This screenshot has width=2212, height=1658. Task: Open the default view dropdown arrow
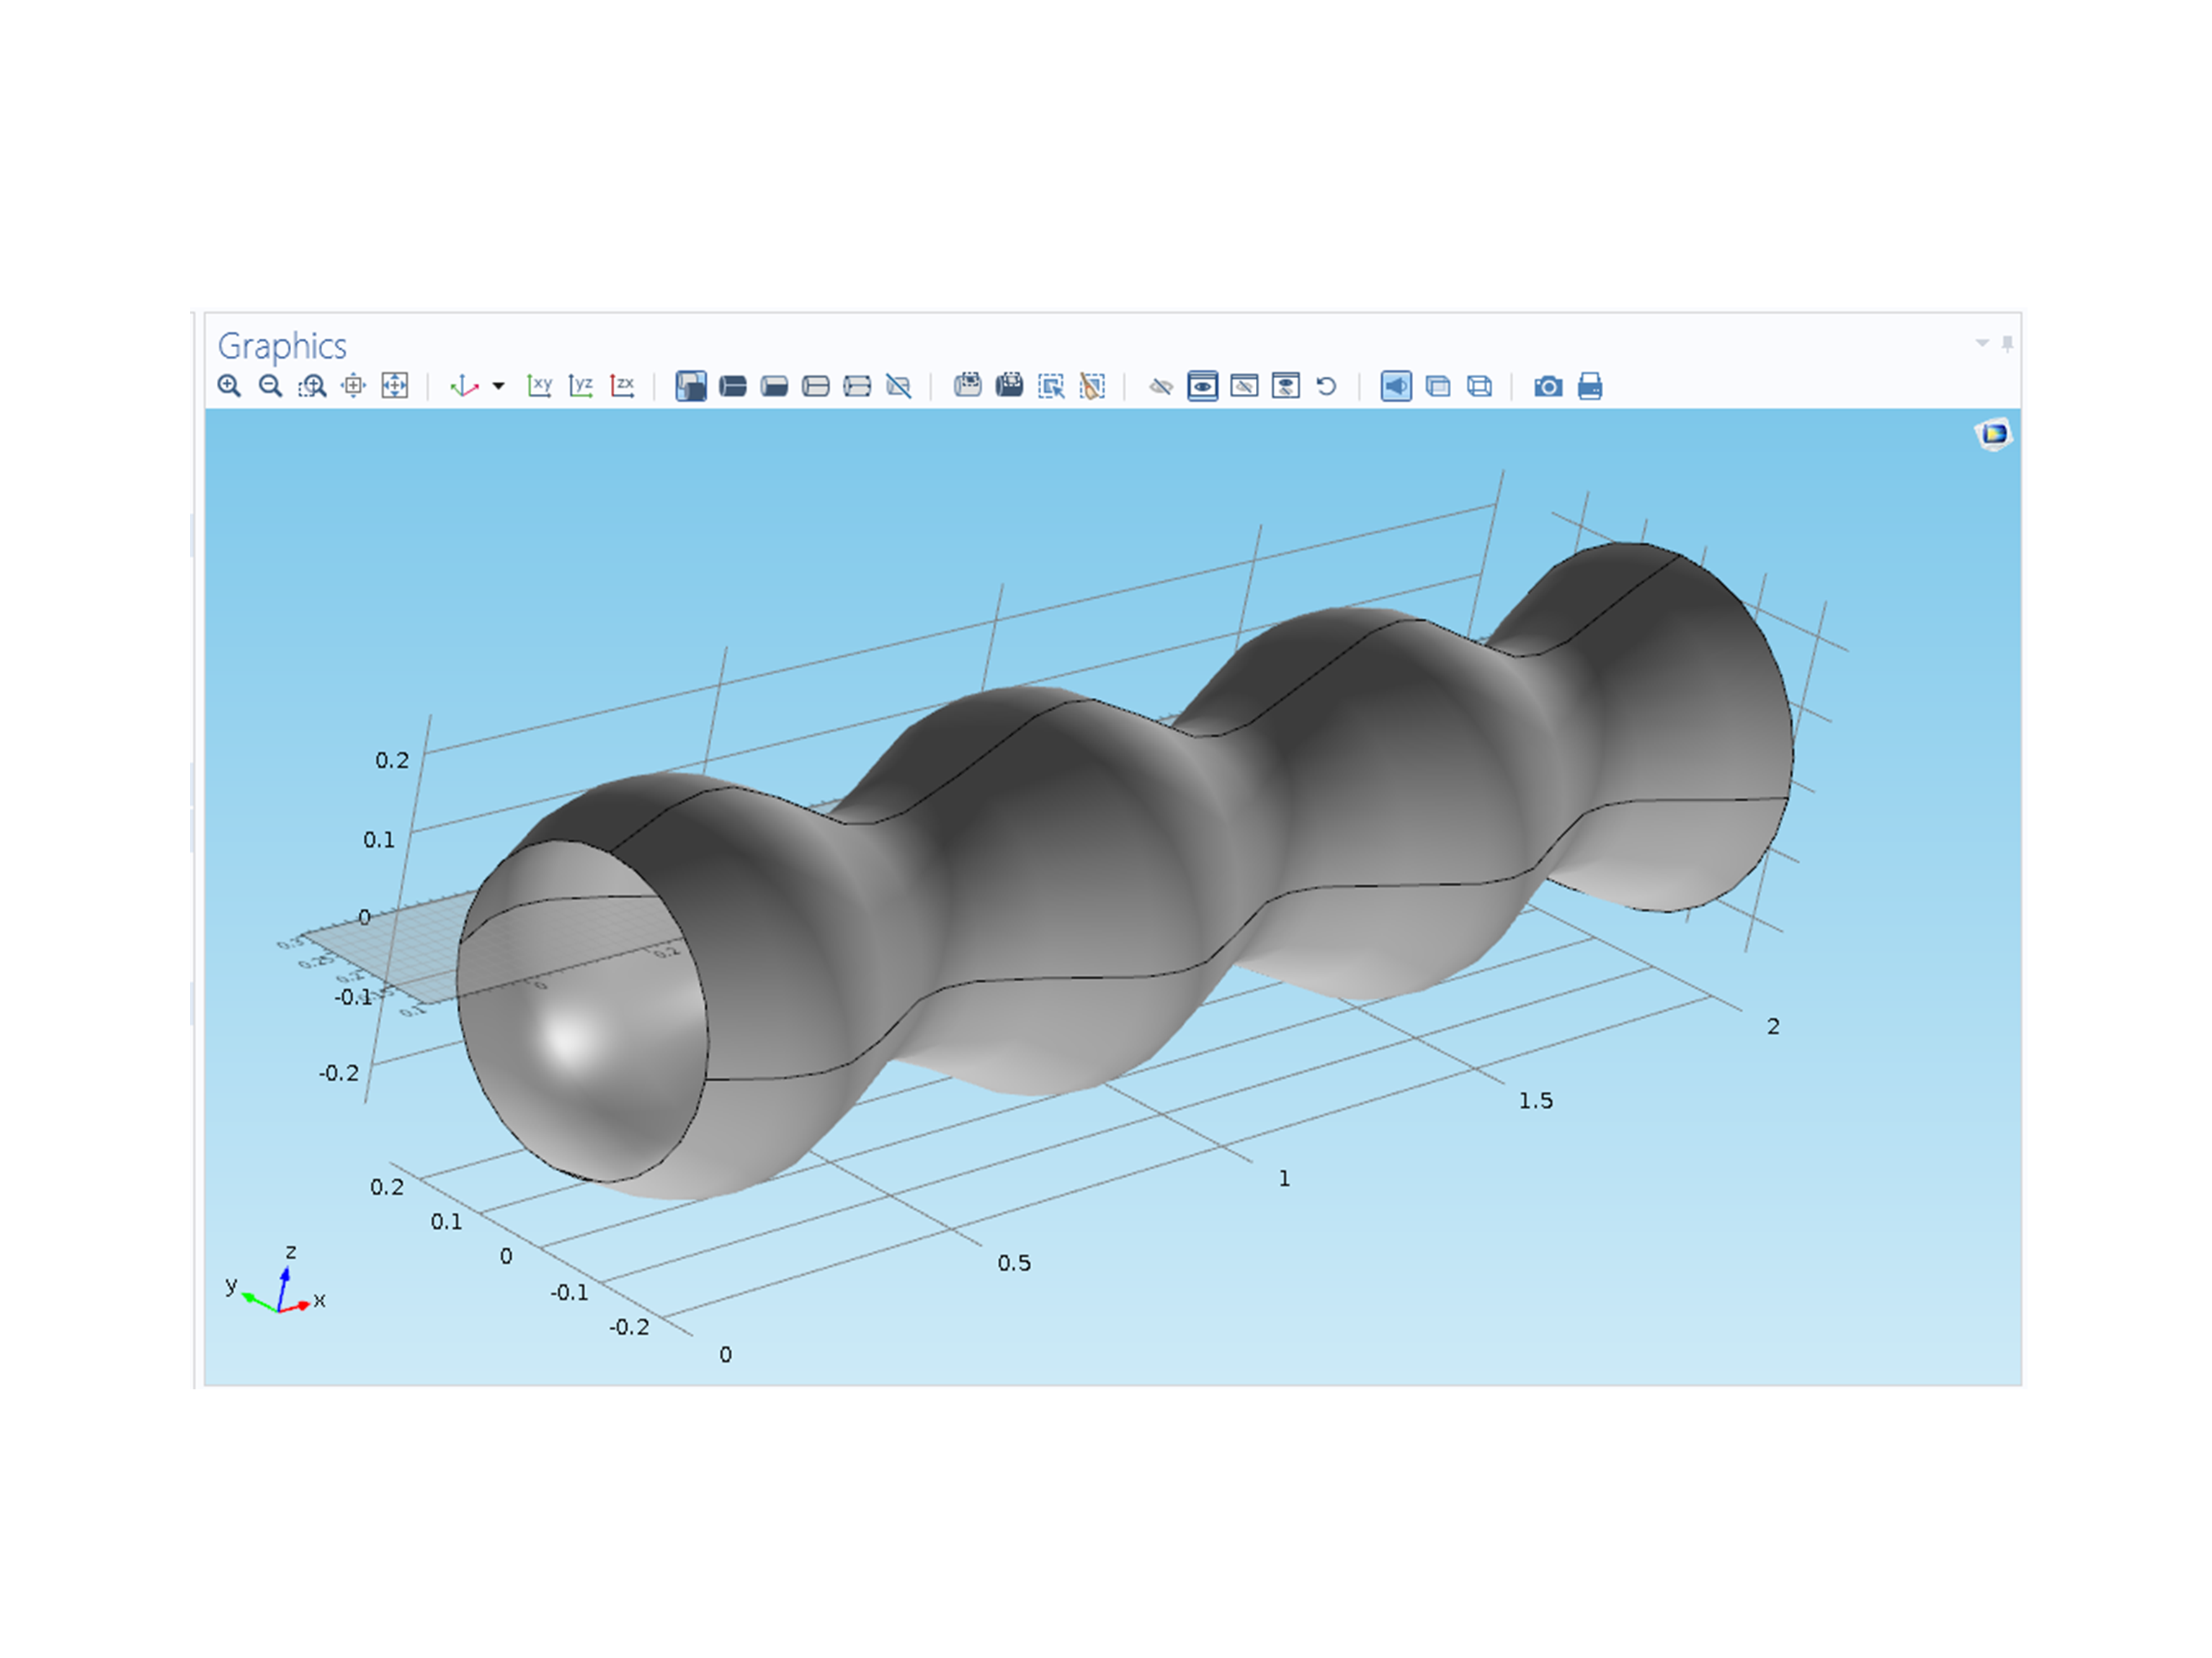click(498, 386)
